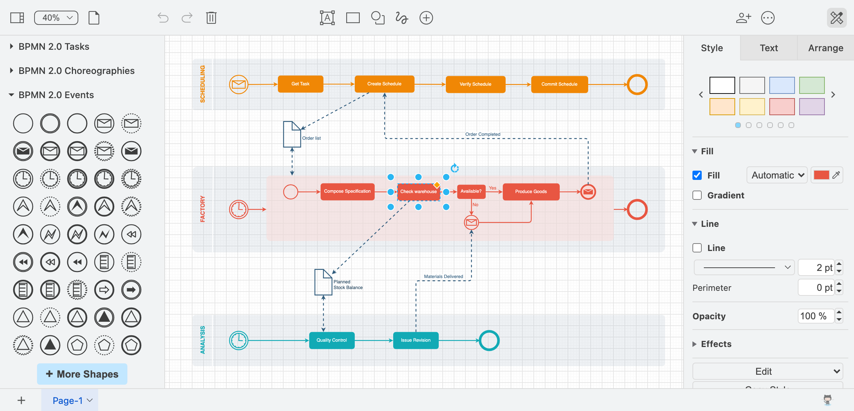Viewport: 854px width, 411px height.
Task: Click the eyedropper next to fill color
Action: (x=836, y=175)
